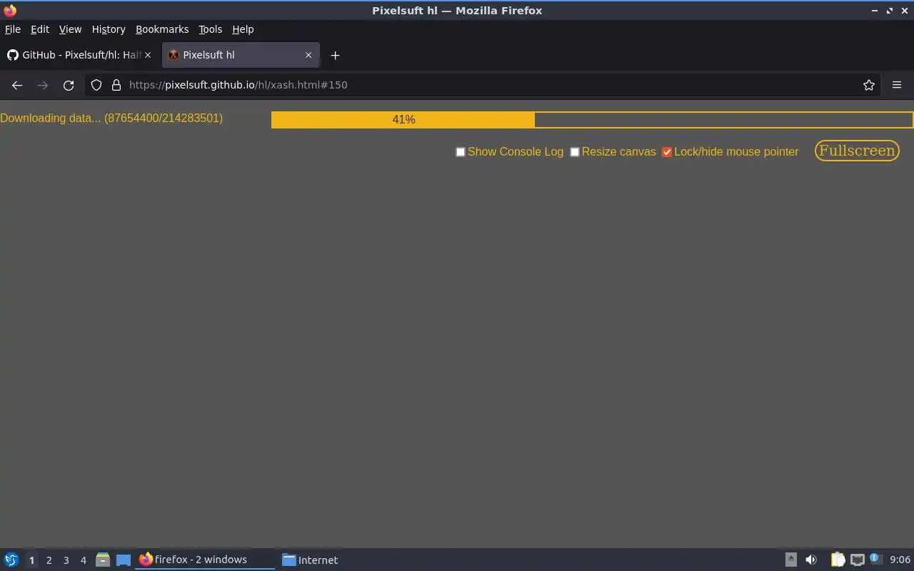This screenshot has height=571, width=914.
Task: Click the forward navigation arrow
Action: [43, 85]
